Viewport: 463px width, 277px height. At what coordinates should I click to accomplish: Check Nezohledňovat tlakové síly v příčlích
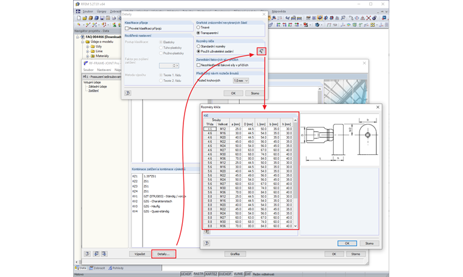click(199, 65)
